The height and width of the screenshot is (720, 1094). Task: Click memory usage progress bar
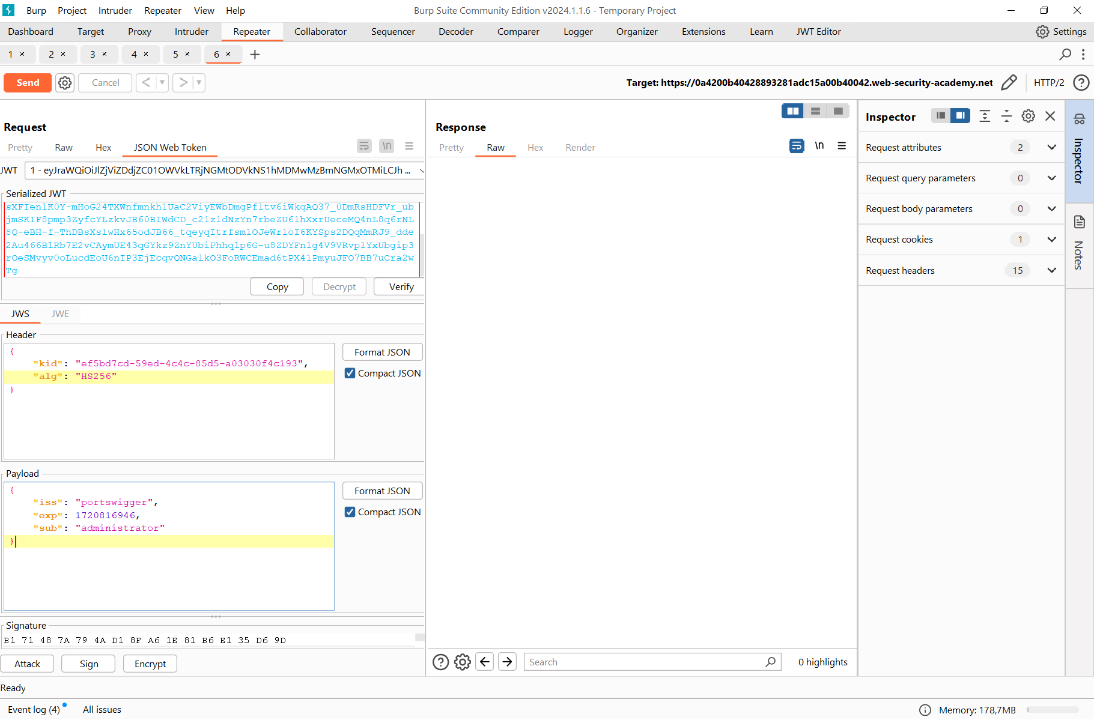1053,710
